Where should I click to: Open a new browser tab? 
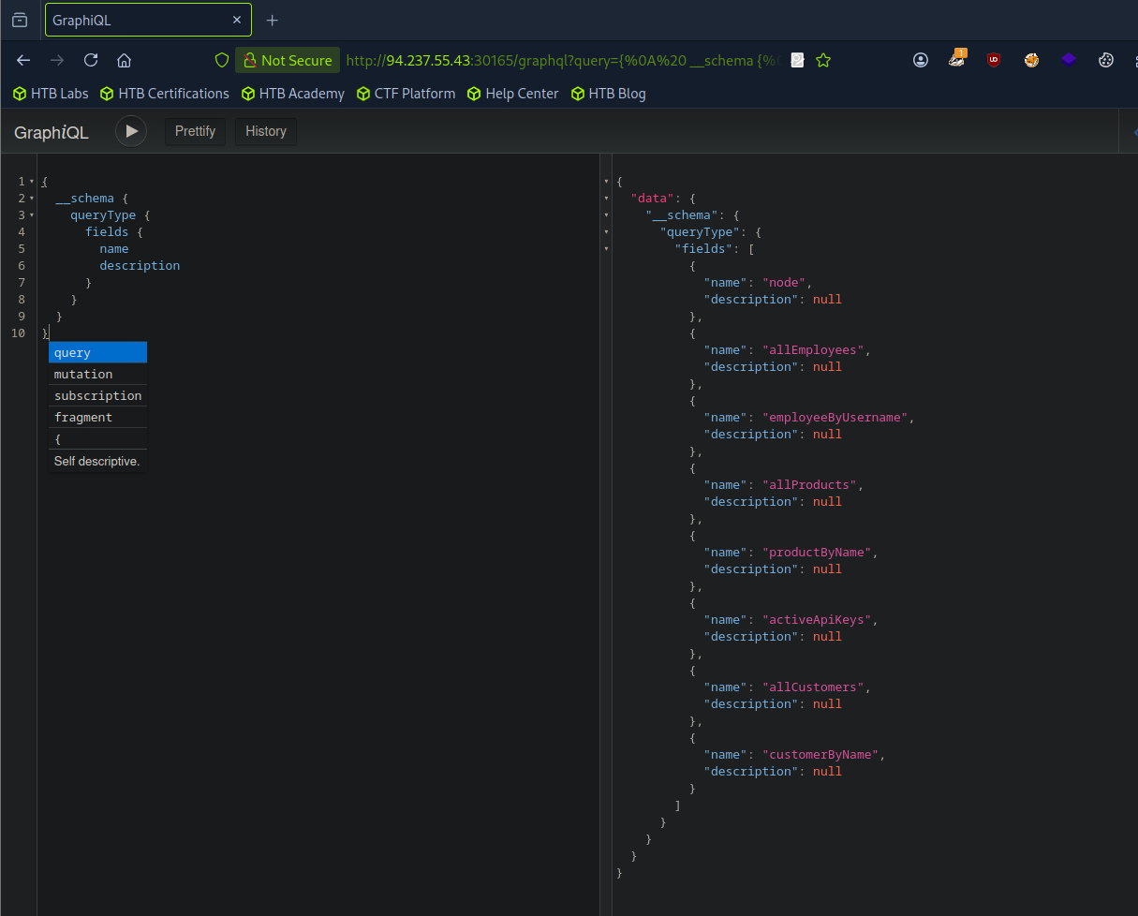point(273,21)
